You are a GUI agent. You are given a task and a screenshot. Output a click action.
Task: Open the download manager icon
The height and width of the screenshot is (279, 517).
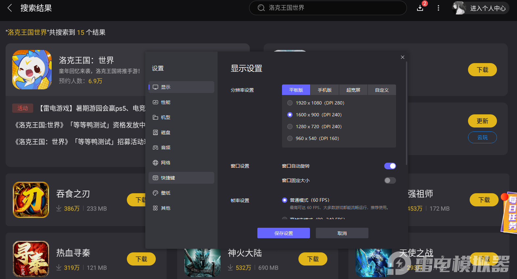point(420,8)
